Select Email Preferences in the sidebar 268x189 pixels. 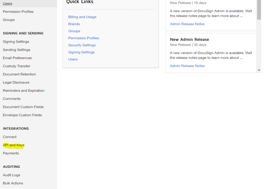17,58
